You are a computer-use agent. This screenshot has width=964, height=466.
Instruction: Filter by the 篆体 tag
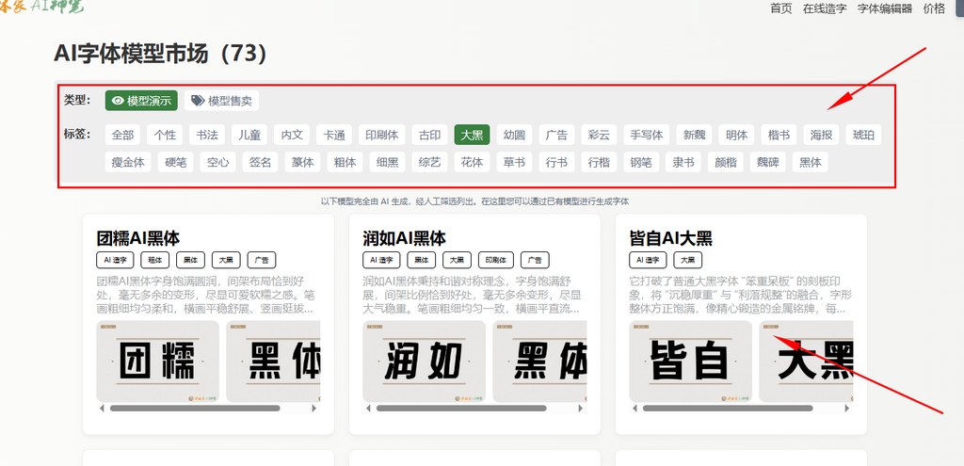pos(302,162)
